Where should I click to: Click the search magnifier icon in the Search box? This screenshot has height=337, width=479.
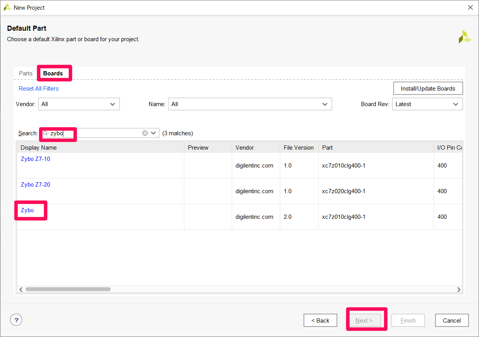point(45,133)
